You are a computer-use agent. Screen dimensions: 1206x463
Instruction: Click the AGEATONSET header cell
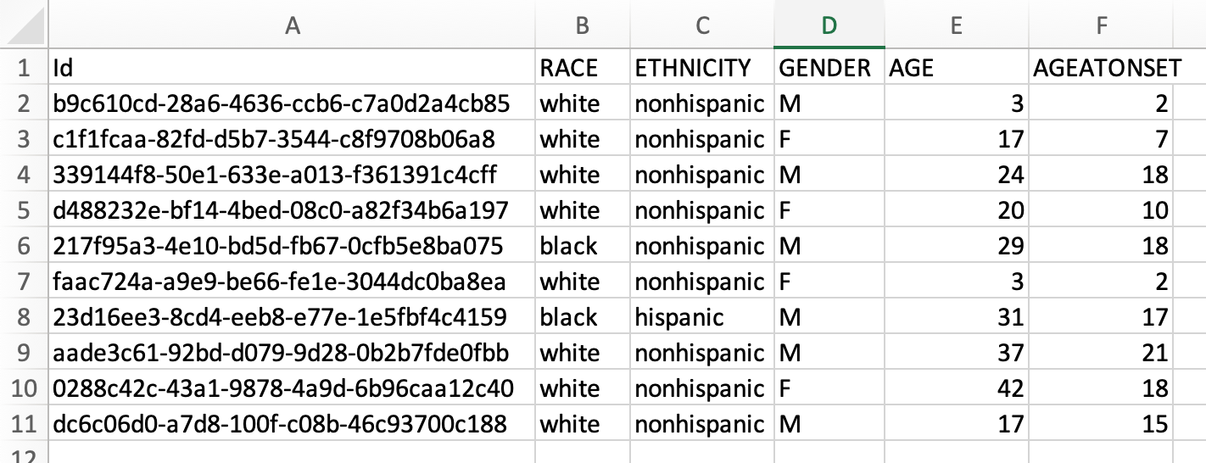point(1102,68)
